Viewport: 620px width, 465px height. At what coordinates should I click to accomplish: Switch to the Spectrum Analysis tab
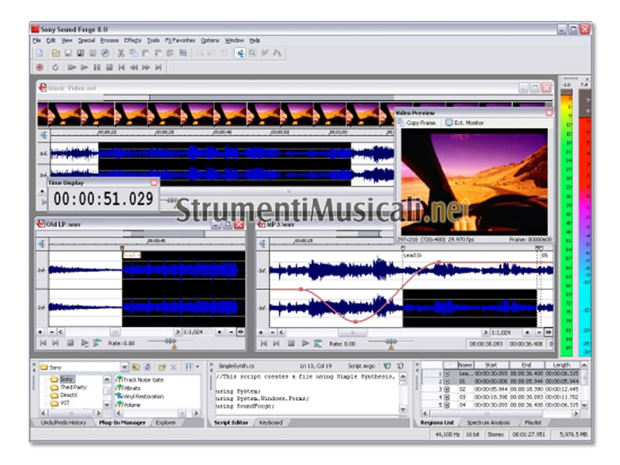pyautogui.click(x=487, y=422)
